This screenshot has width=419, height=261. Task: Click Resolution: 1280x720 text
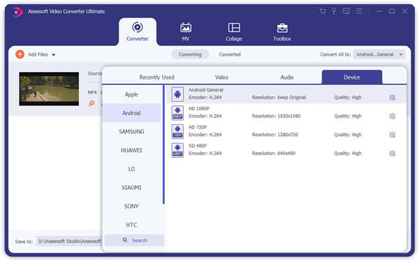(x=275, y=135)
